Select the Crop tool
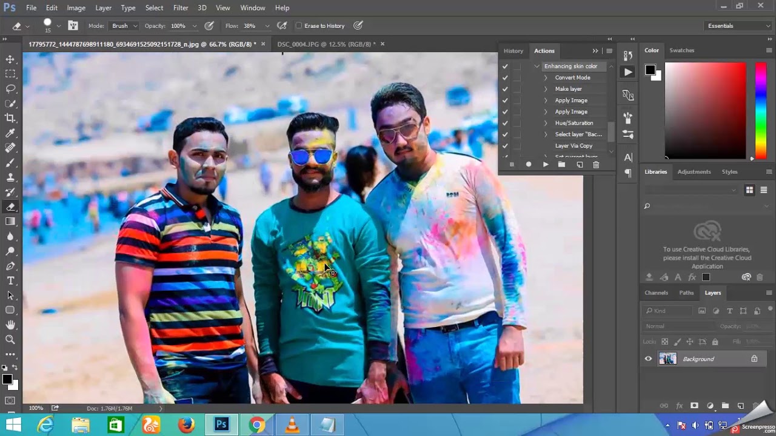 tap(10, 118)
